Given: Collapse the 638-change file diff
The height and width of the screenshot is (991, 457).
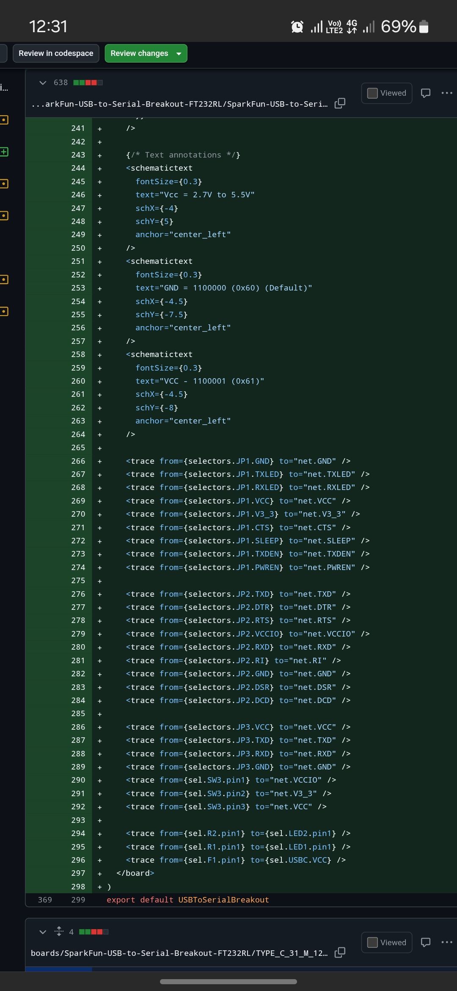Looking at the screenshot, I should (42, 83).
